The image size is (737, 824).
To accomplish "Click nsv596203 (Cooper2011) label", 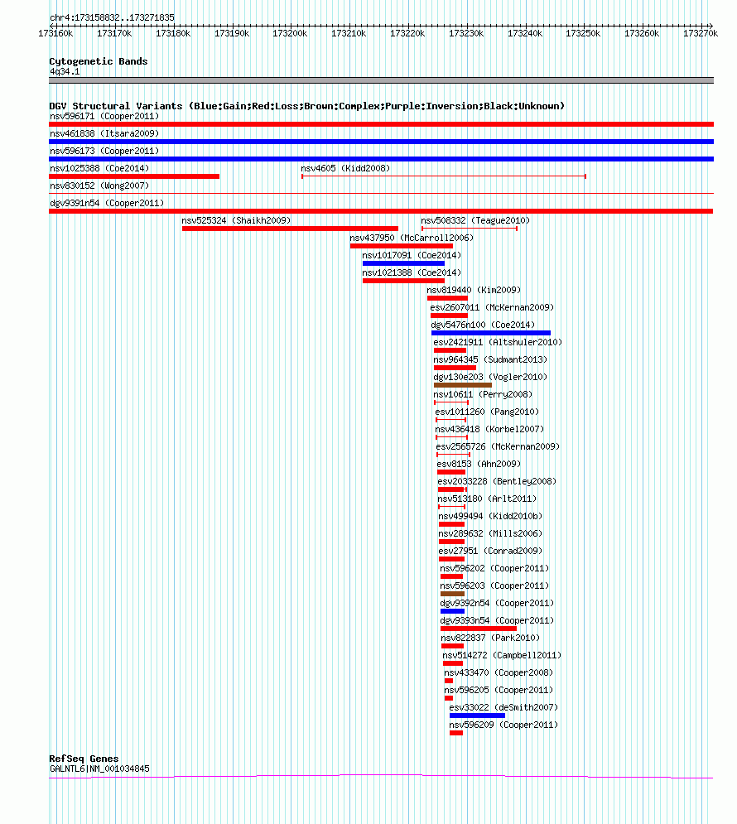I will point(494,585).
